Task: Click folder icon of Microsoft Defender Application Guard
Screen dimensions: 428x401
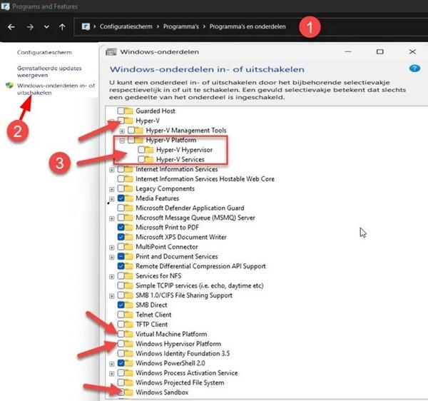Action: (x=129, y=208)
